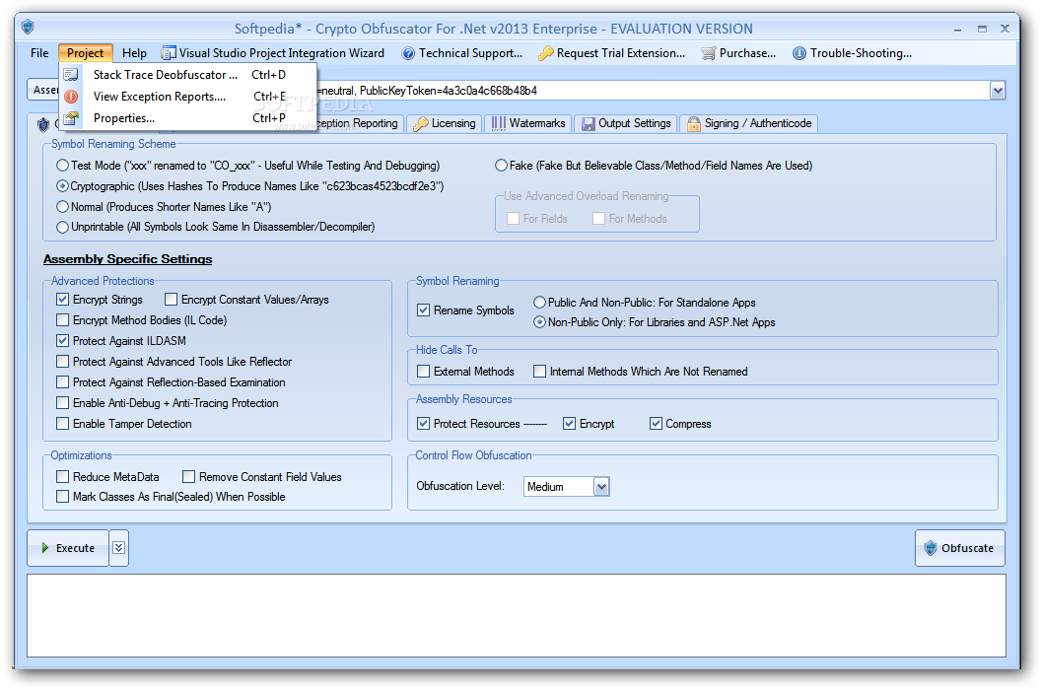Check Remove Constant Field Values
This screenshot has width=1041, height=689.
pos(188,477)
